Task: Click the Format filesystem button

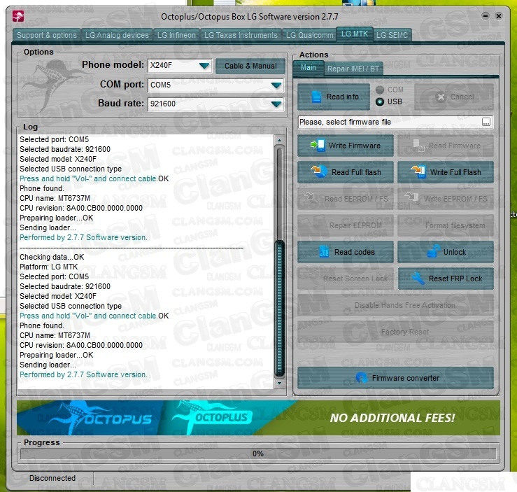Action: pyautogui.click(x=446, y=225)
